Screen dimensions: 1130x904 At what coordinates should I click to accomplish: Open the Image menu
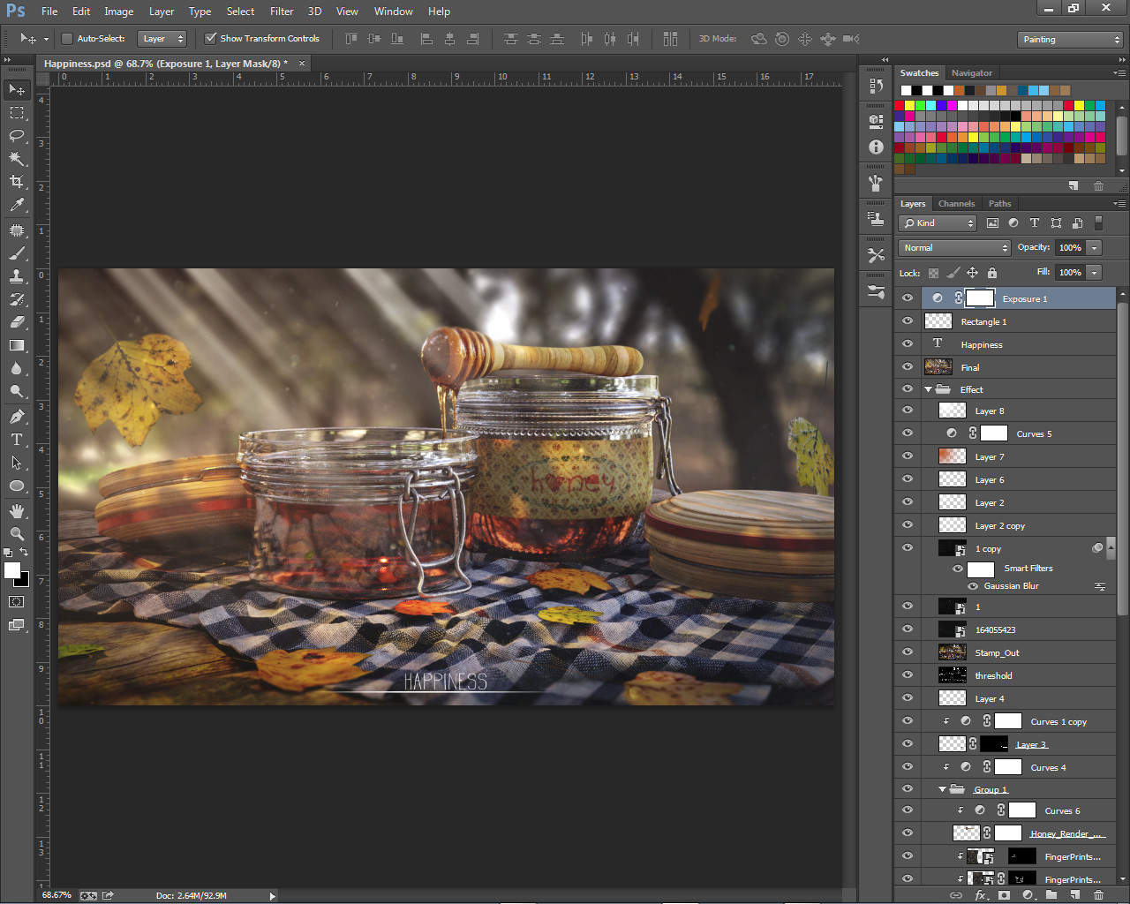click(119, 11)
